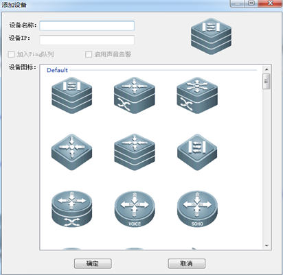283x275 pixels.
Task: Pick the stacked round router icon
Action: [x=71, y=209]
